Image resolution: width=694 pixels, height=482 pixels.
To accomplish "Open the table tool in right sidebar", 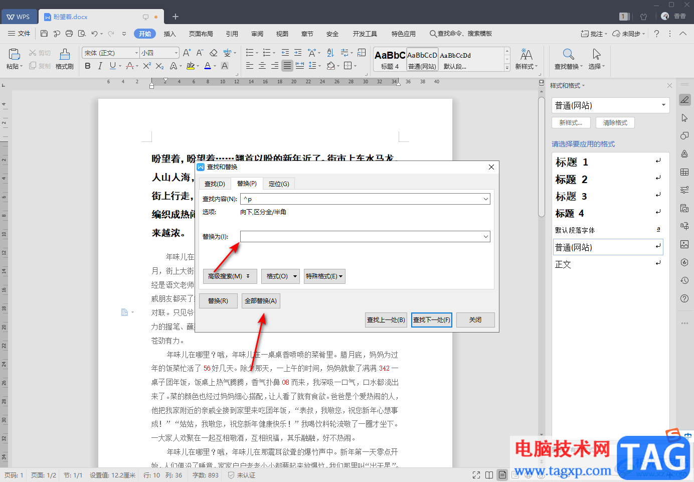I will pyautogui.click(x=684, y=172).
